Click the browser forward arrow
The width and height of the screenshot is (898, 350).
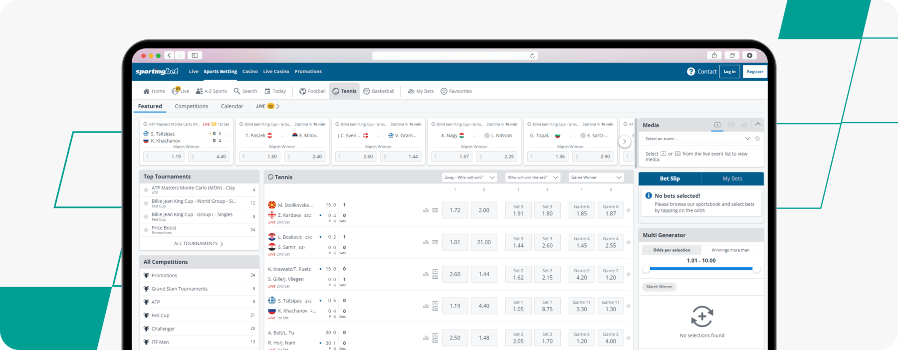(180, 55)
